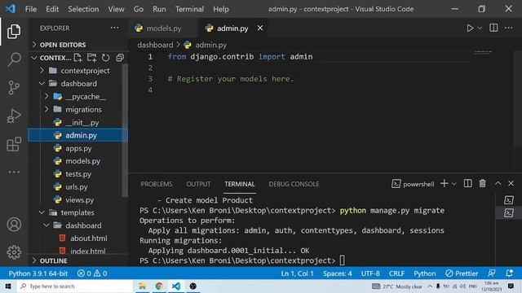This screenshot has width=522, height=293.
Task: Click dashboard breadcrumb above the editor
Action: tap(155, 45)
